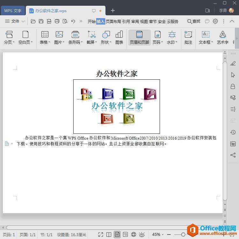Open the 云服务 tab
Image resolution: width=239 pixels, height=239 pixels.
click(172, 21)
